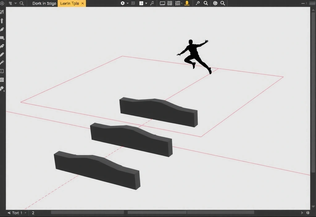This screenshot has width=316, height=217.
Task: Select the screen display icon near the toolbar center
Action: (163, 3)
